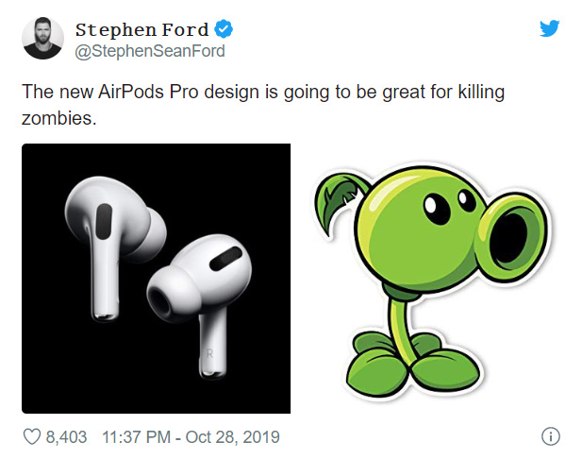Click the display name Stephen Ford
582x459 pixels.
click(142, 29)
